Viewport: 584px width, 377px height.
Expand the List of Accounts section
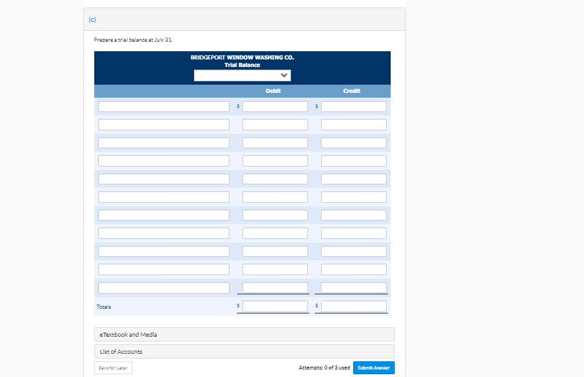(245, 352)
